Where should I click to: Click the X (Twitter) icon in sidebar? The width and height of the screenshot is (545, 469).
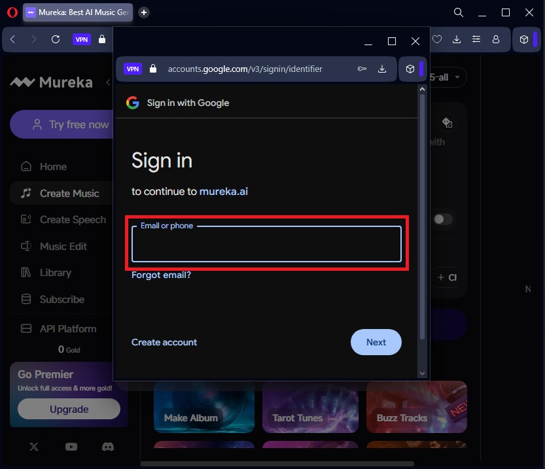35,447
